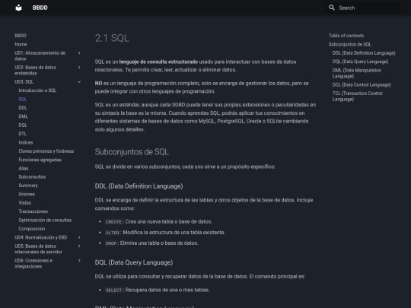411x308 pixels.
Task: Click the CREATE code keyword
Action: pyautogui.click(x=113, y=222)
